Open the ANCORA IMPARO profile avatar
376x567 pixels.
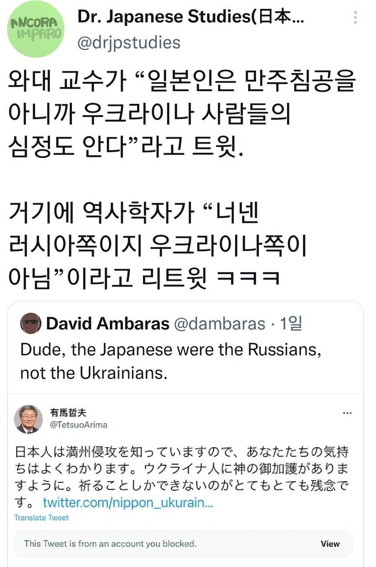36,29
